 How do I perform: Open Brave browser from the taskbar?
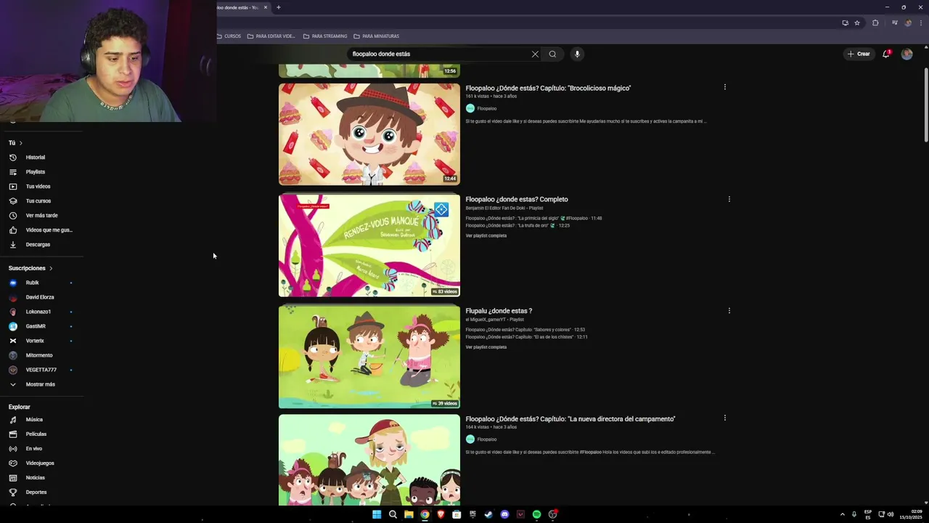click(x=441, y=514)
